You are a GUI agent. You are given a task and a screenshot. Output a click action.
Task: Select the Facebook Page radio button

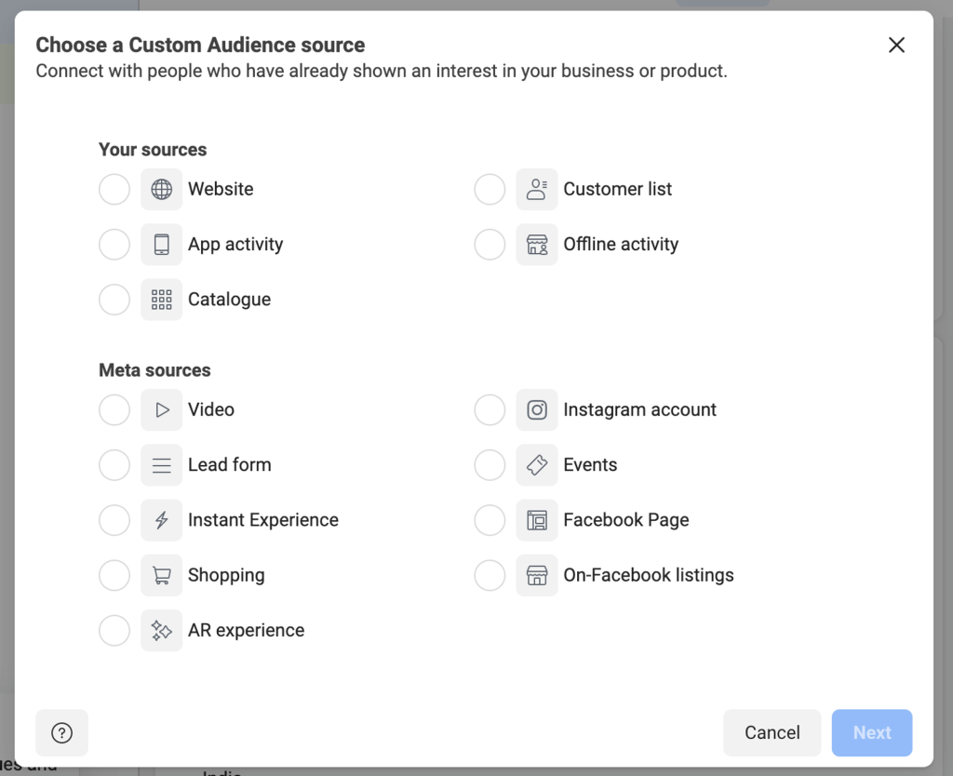490,520
